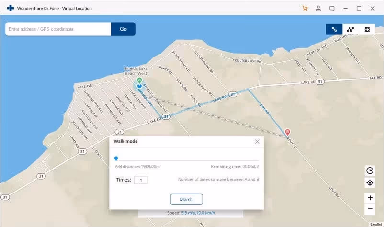Image resolution: width=384 pixels, height=227 pixels.
Task: Click the walk speed slider handle
Action: point(116,158)
